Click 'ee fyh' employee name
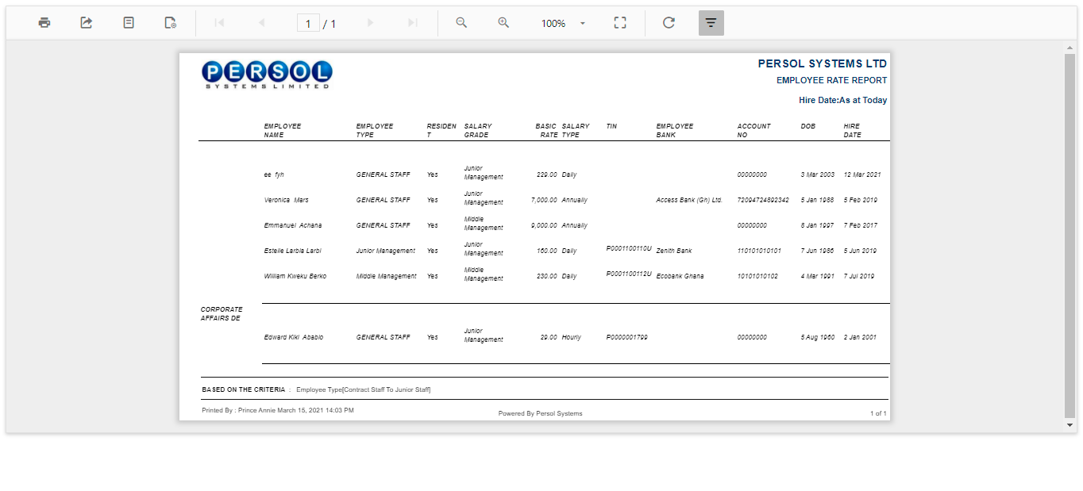The image size is (1083, 491). pyautogui.click(x=274, y=175)
